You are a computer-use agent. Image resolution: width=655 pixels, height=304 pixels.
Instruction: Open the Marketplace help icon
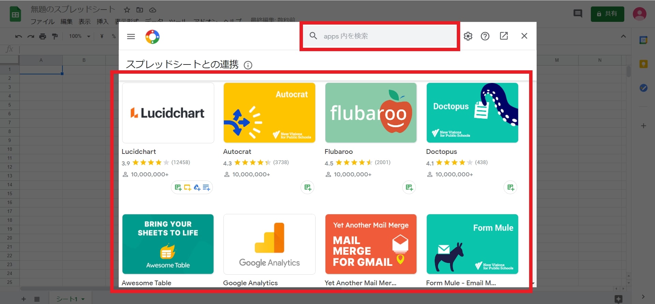click(x=485, y=36)
